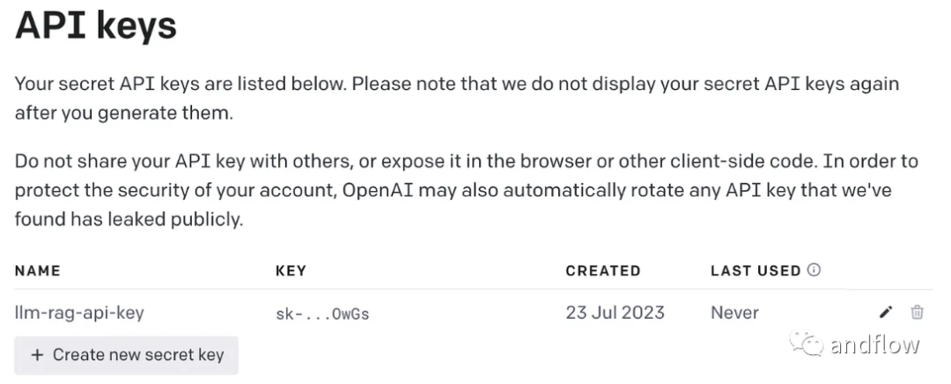The width and height of the screenshot is (951, 384).
Task: Click the text 'found has leaked publicly'
Action: point(129,219)
